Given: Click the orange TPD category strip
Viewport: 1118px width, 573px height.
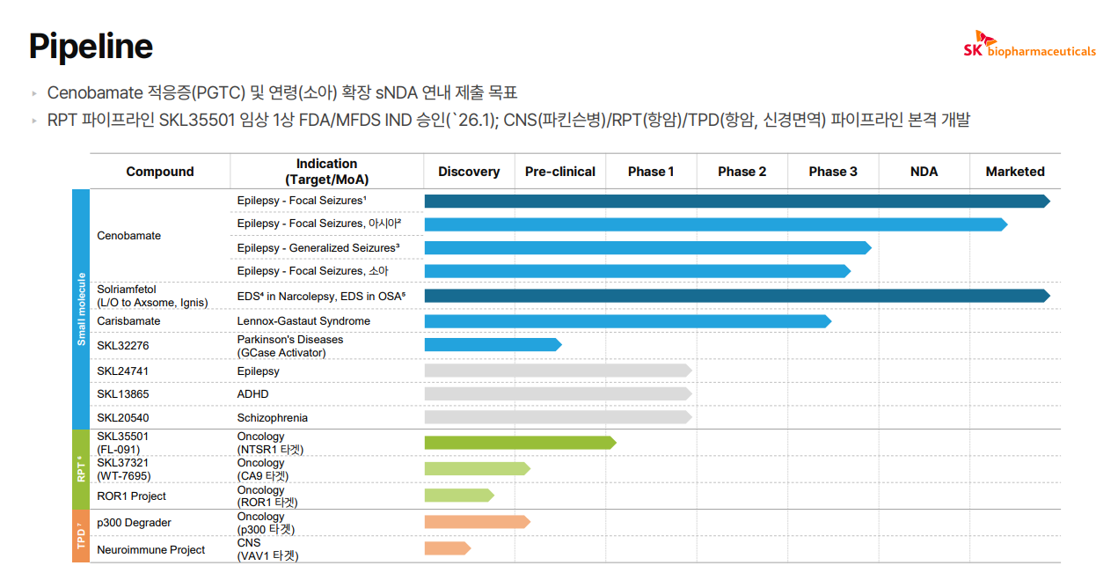Looking at the screenshot, I should pos(81,535).
